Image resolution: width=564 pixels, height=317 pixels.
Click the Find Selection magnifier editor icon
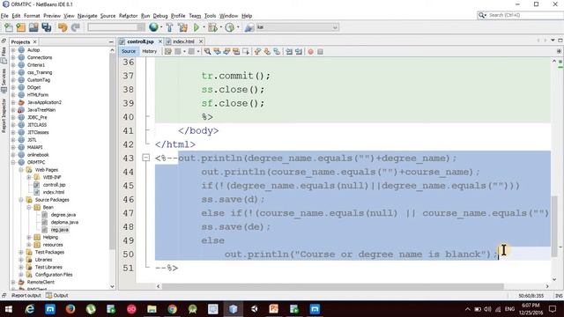pos(208,52)
